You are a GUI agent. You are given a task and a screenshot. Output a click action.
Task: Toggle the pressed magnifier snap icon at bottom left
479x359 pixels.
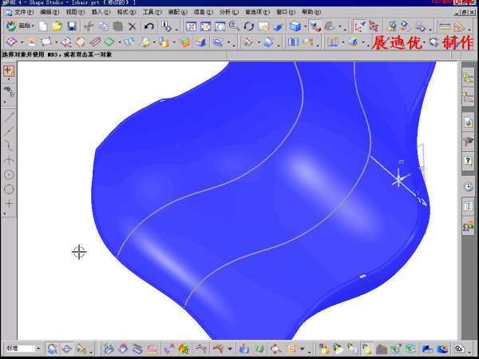pos(53,349)
